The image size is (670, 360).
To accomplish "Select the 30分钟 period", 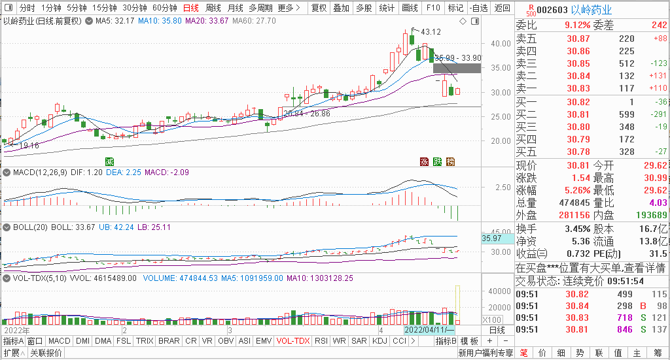I will 135,8.
